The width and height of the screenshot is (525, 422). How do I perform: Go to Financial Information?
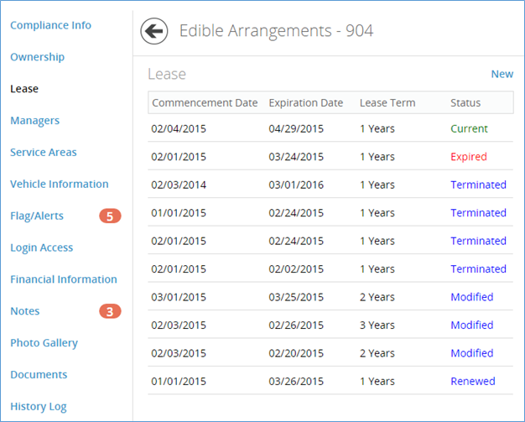pos(64,279)
